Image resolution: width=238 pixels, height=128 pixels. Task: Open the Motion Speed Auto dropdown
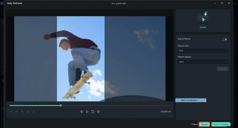click(x=203, y=62)
